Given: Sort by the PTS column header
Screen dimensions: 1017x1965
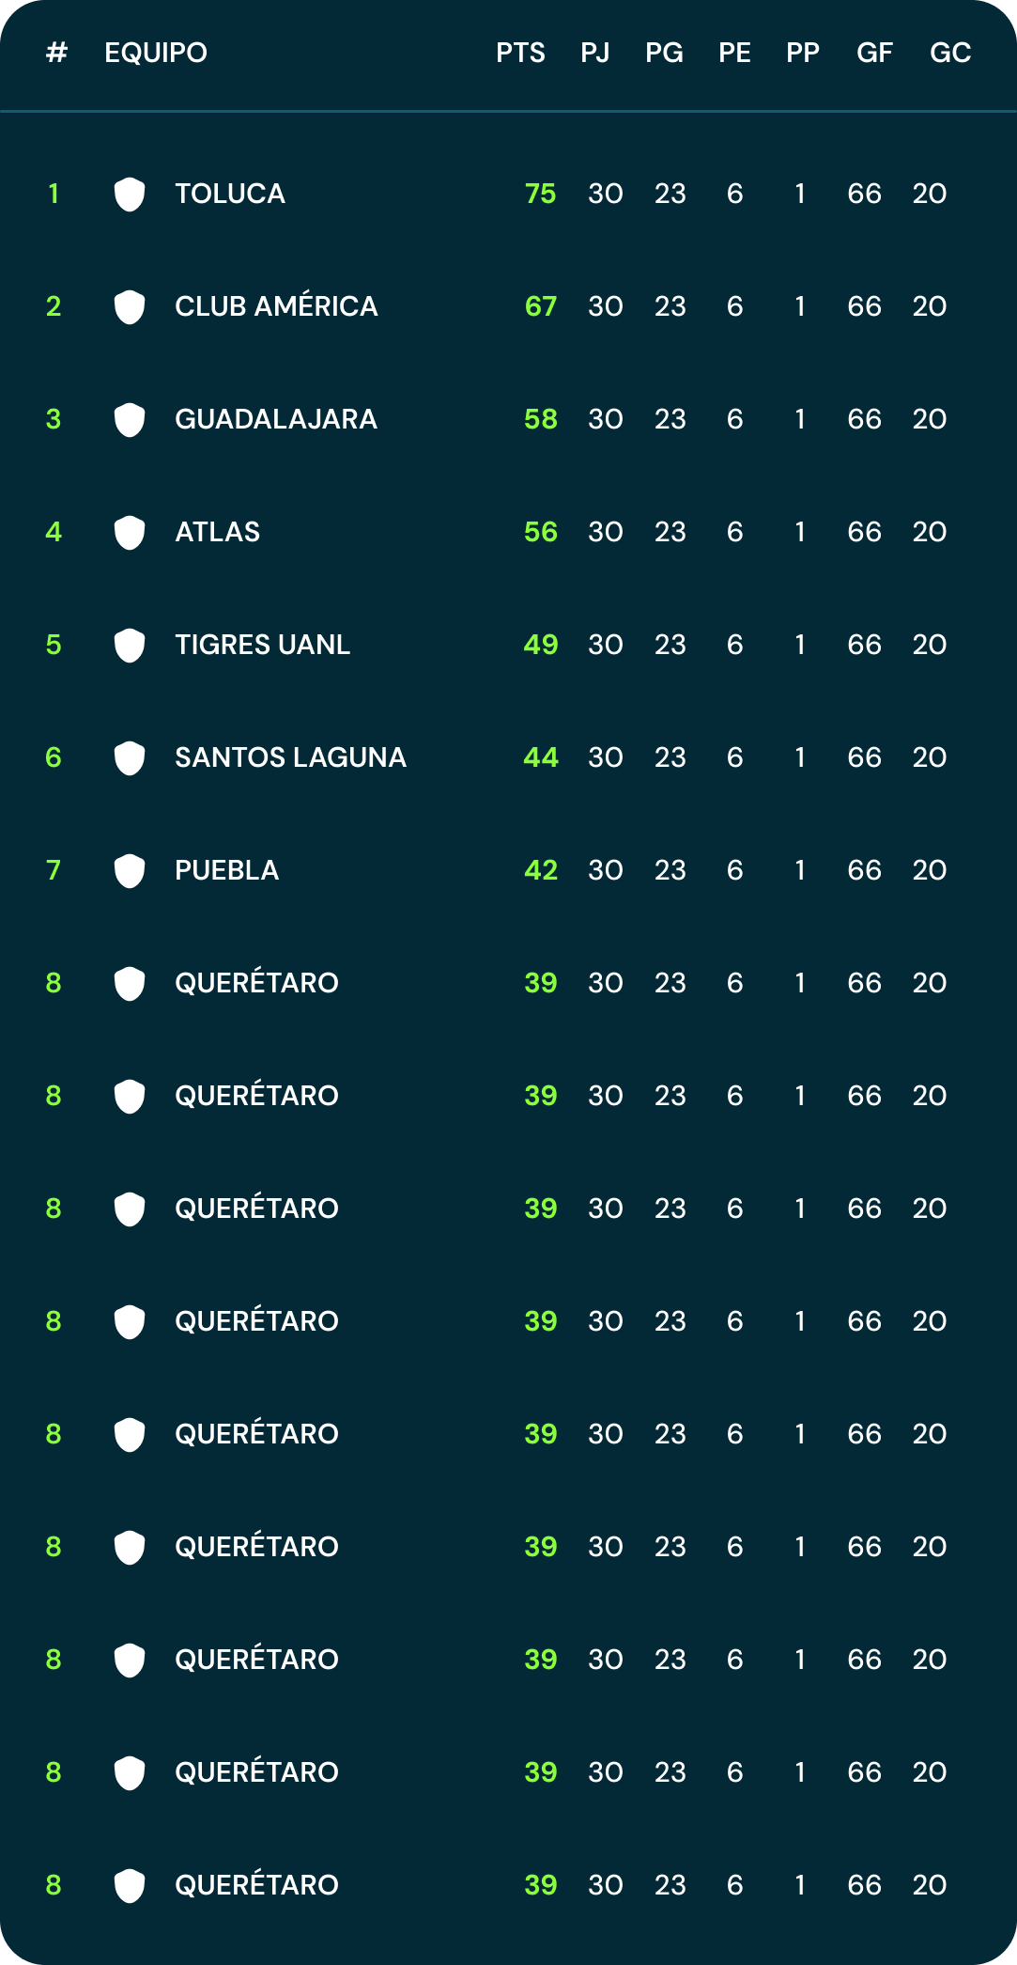Looking at the screenshot, I should pyautogui.click(x=520, y=53).
